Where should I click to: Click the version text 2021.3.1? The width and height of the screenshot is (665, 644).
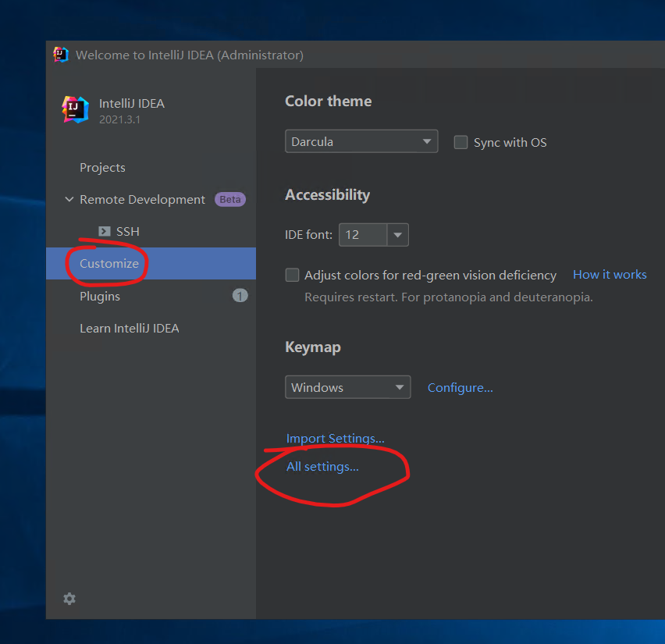(x=119, y=119)
